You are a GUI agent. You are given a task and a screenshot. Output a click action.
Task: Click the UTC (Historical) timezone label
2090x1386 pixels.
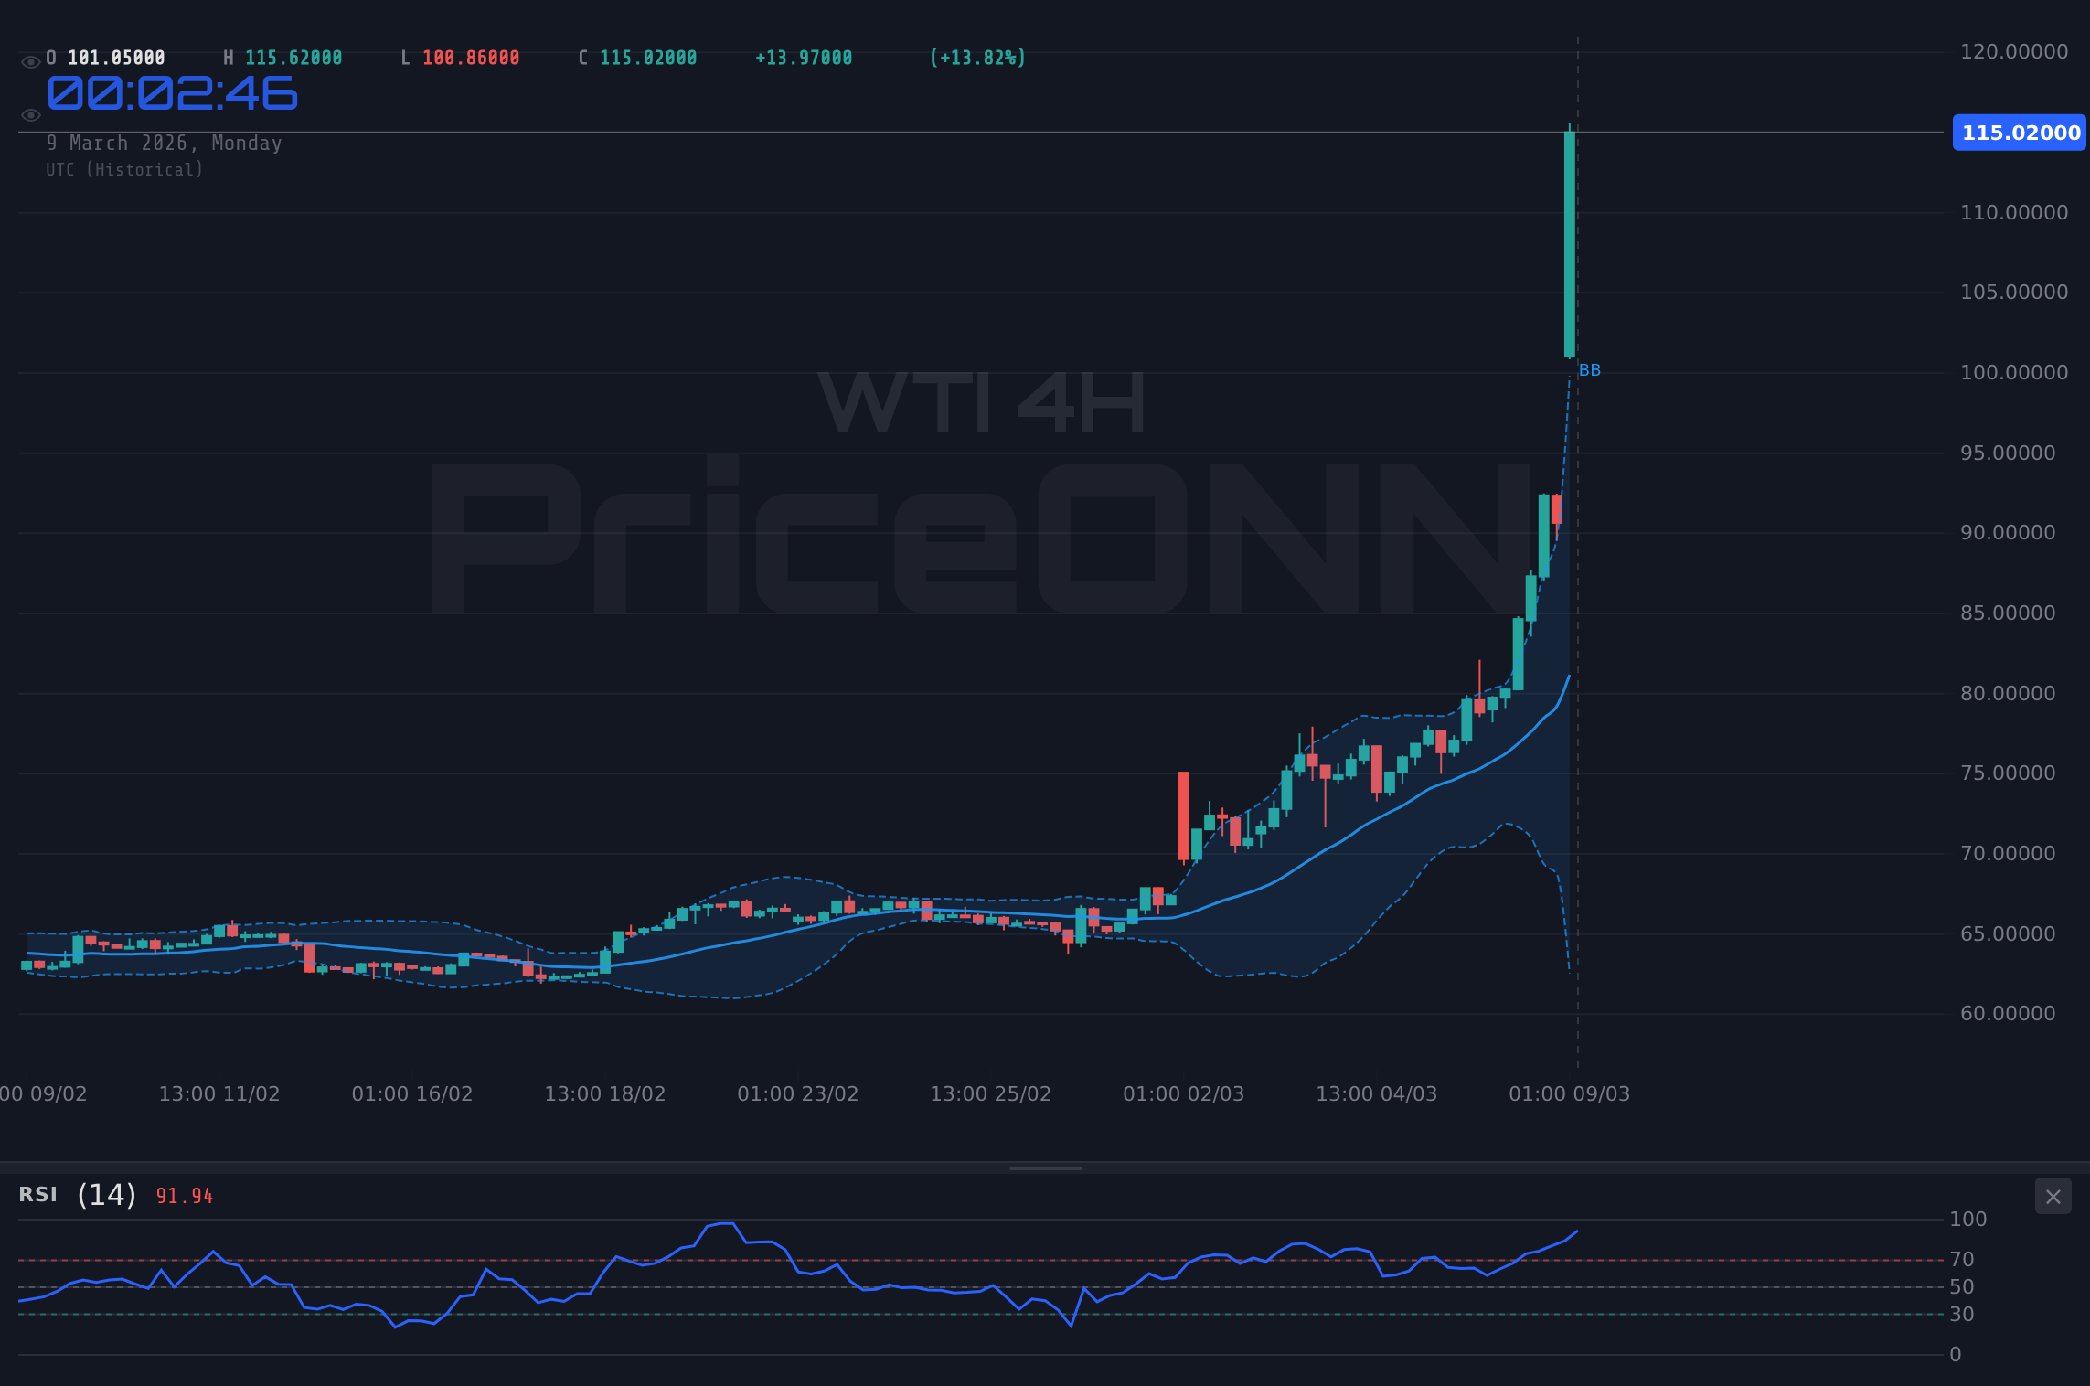point(125,170)
